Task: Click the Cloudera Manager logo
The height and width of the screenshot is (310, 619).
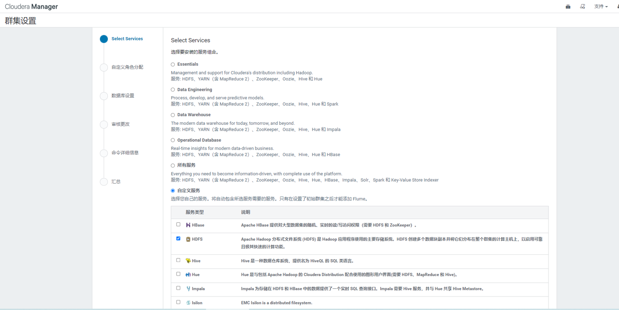Action: tap(31, 7)
